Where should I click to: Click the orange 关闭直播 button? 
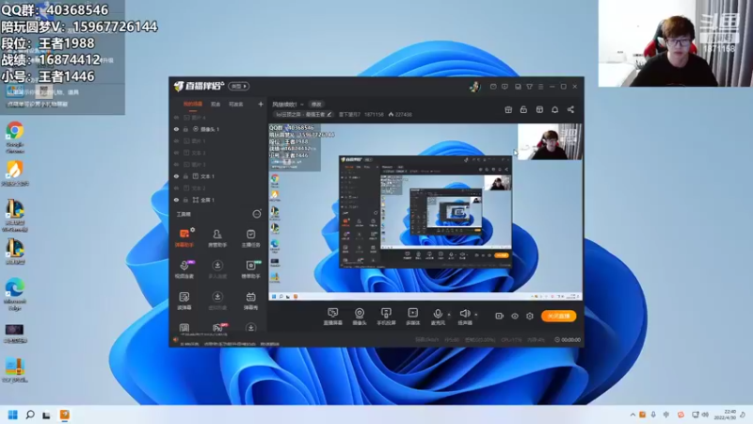(558, 316)
